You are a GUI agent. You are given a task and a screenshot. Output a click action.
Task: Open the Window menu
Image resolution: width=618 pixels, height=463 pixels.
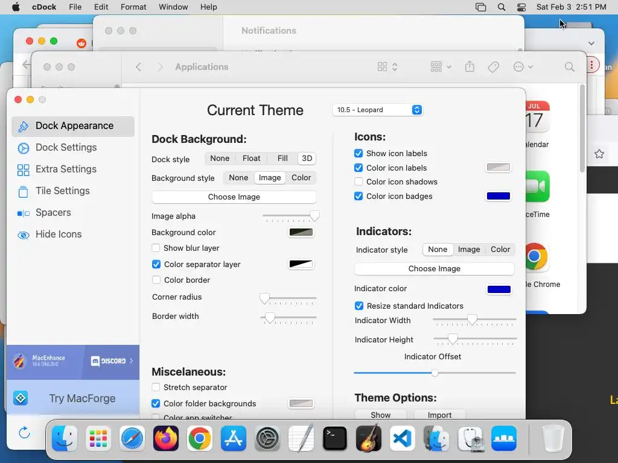click(x=173, y=7)
